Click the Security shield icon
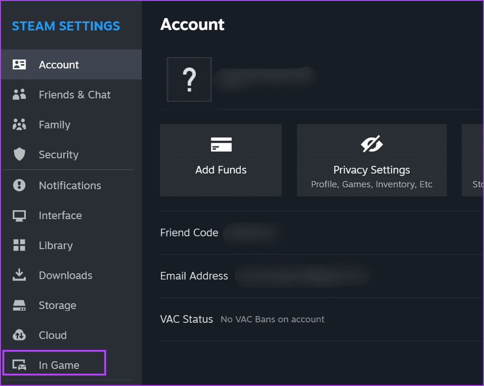Image resolution: width=484 pixels, height=386 pixels. pyautogui.click(x=20, y=154)
